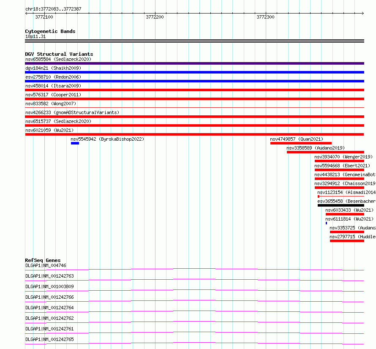Select nsv3934070 (Wenger2019) variant label
376x349 pixels.
343,157
